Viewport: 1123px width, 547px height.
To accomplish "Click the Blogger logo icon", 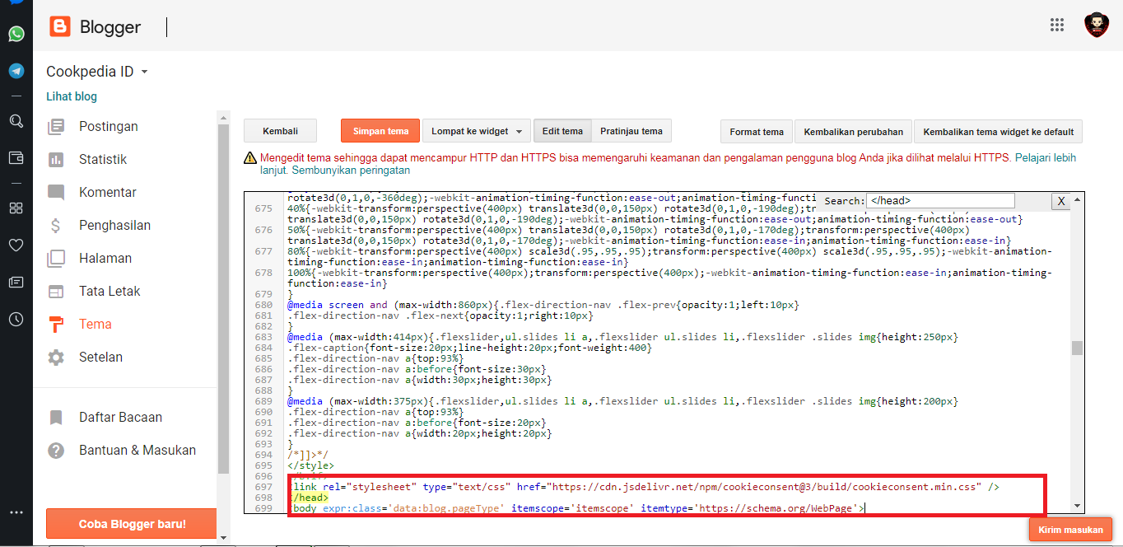I will 60,27.
